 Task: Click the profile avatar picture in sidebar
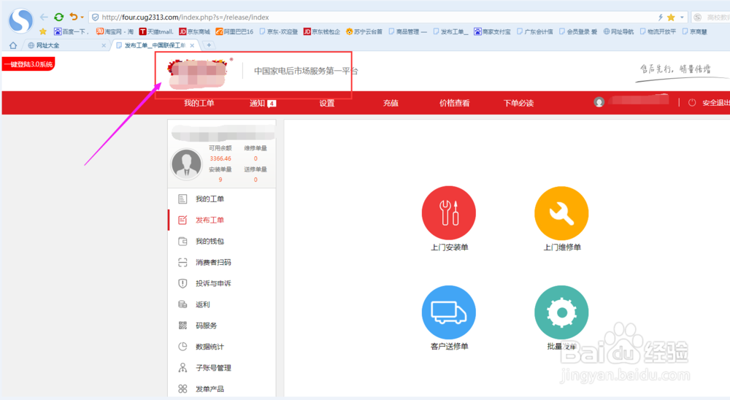(x=187, y=164)
